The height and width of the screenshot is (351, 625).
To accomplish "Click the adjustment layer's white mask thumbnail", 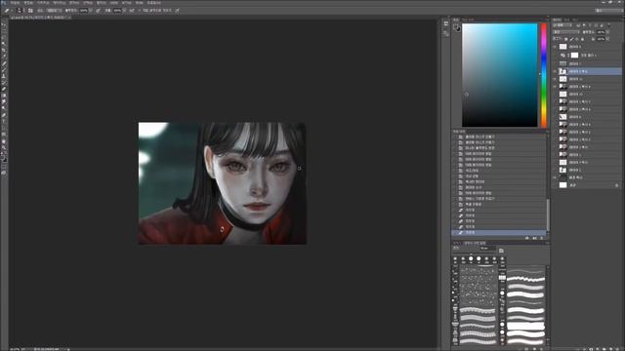I will pos(574,55).
